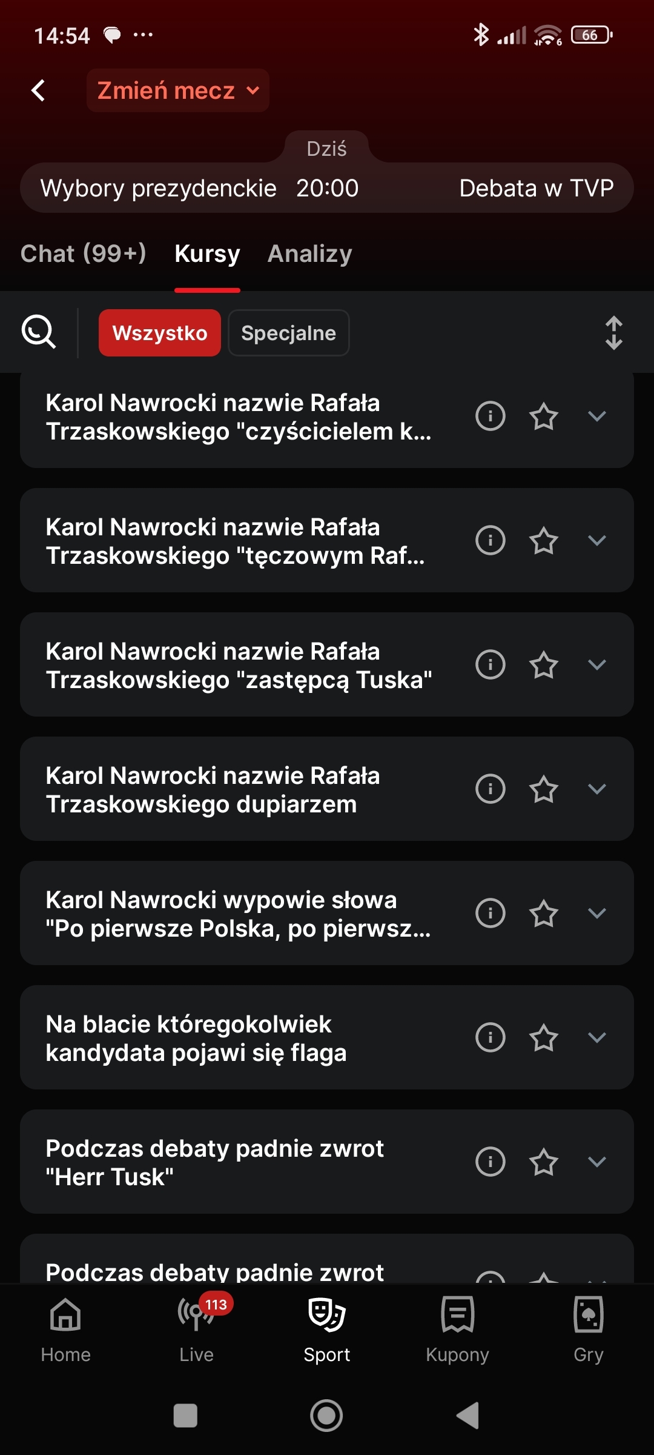The width and height of the screenshot is (654, 1455).
Task: Tap the search magnifier icon
Action: click(x=39, y=332)
